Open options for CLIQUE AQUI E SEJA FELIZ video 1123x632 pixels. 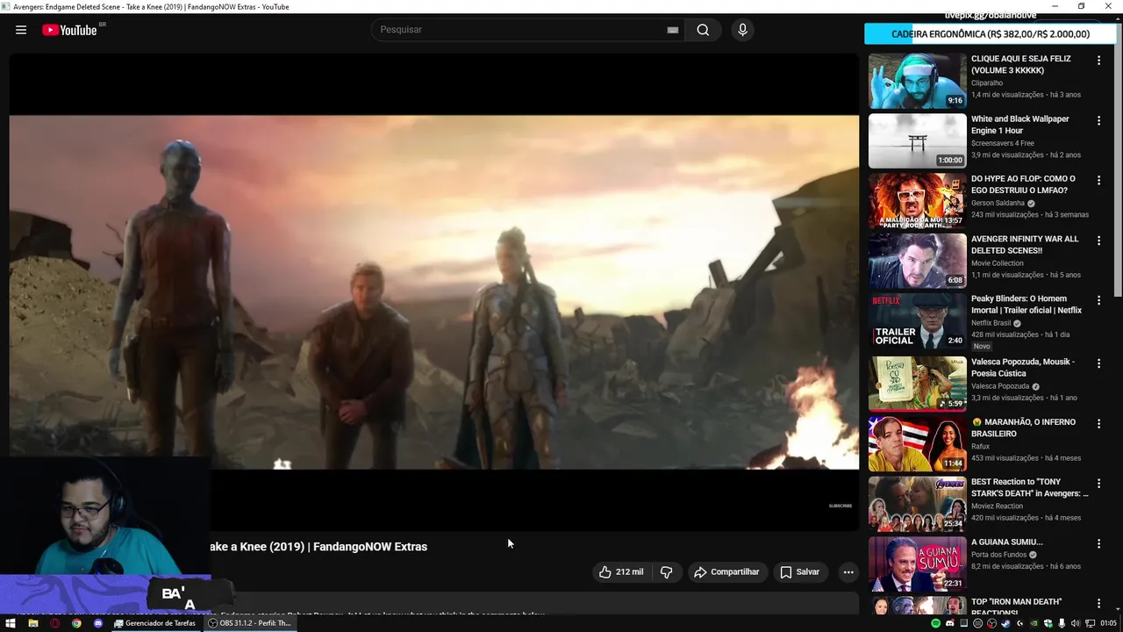coord(1098,61)
